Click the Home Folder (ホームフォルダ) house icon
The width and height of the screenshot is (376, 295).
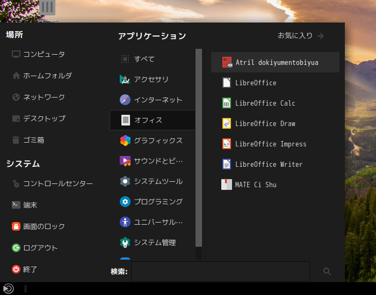(x=16, y=76)
